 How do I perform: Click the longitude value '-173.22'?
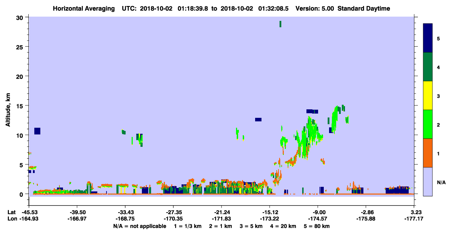[270, 219]
